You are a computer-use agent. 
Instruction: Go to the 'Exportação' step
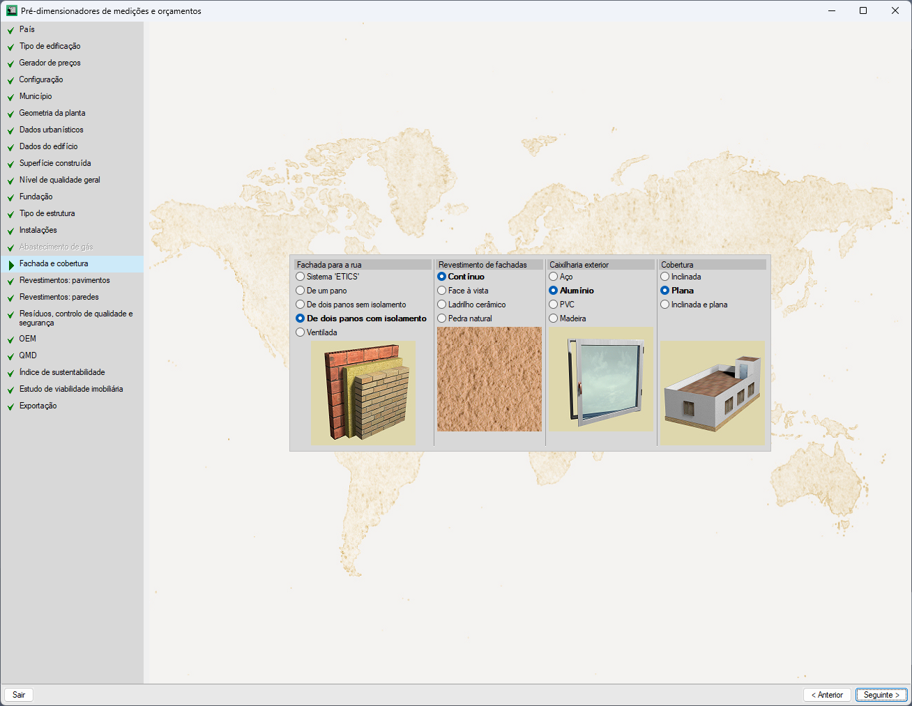pyautogui.click(x=38, y=406)
